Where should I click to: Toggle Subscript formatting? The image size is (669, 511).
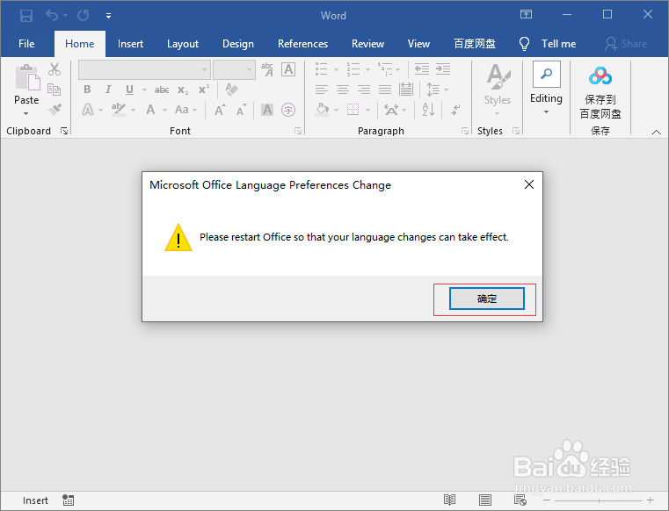183,90
